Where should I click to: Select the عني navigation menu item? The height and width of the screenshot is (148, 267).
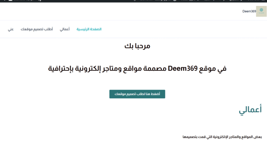[x=11, y=29]
